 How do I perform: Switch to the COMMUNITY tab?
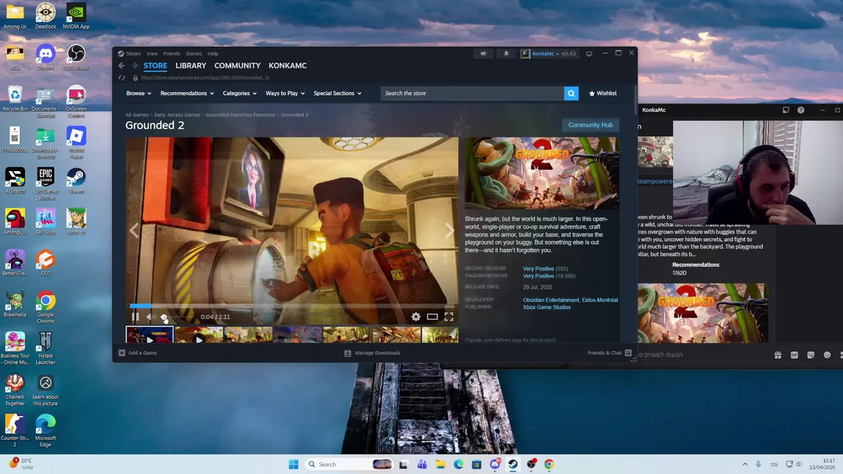[237, 66]
